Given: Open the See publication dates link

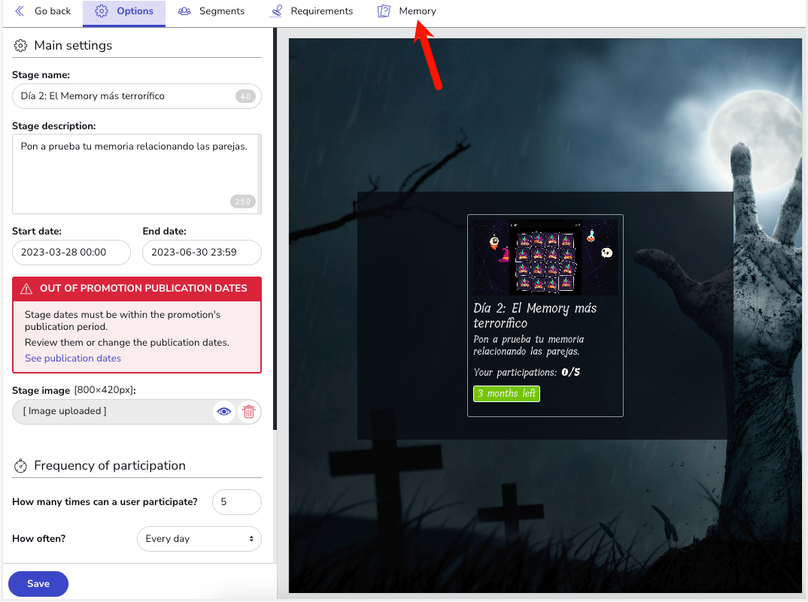Looking at the screenshot, I should (x=73, y=358).
